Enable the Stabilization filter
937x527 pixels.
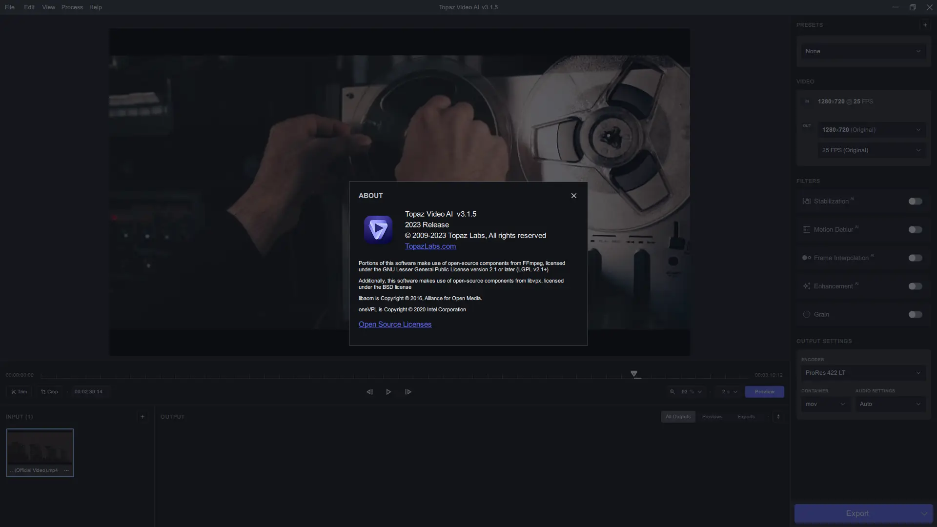point(915,202)
